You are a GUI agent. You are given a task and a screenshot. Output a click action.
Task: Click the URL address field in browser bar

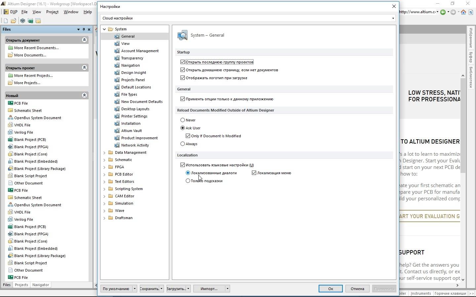[x=417, y=12]
